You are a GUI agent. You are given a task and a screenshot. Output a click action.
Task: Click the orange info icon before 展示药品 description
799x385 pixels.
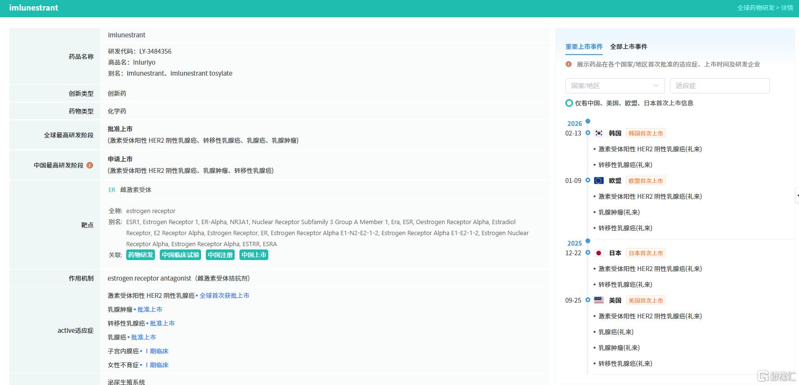coord(569,64)
